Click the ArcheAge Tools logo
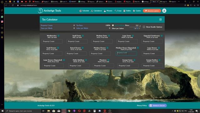 pos(49,11)
